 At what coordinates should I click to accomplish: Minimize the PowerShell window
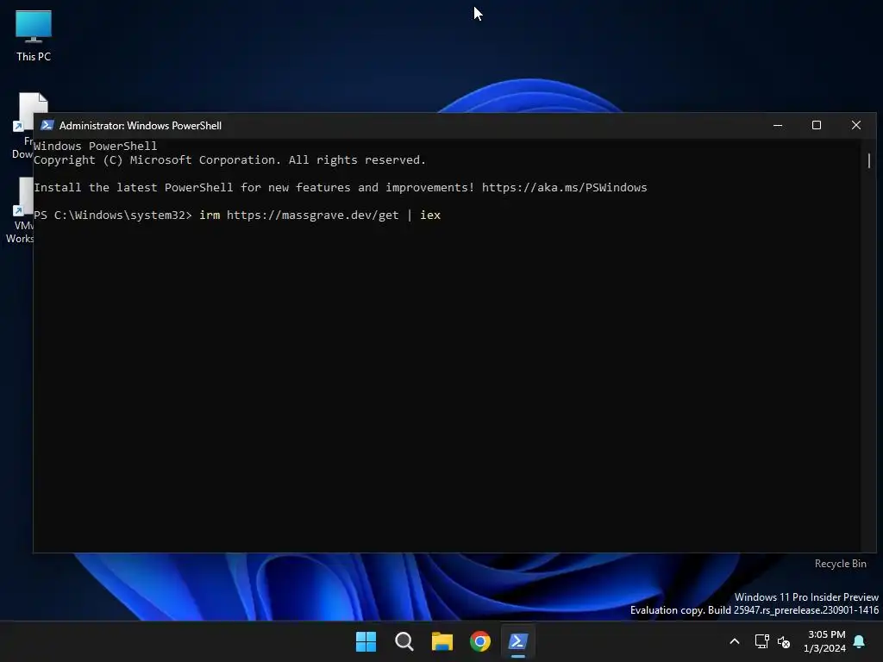(x=778, y=125)
